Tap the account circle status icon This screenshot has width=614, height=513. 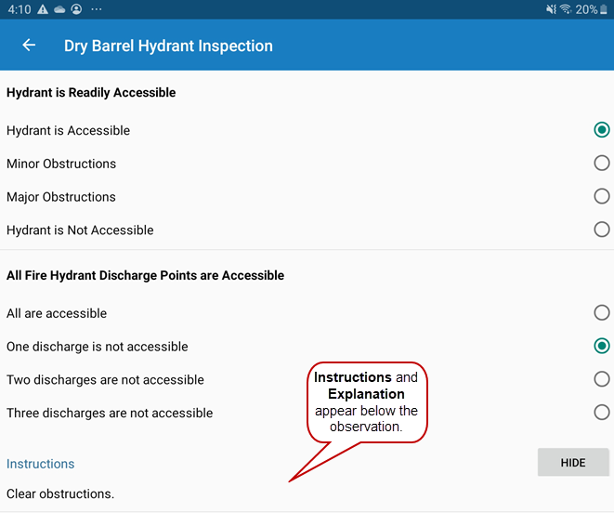[76, 9]
